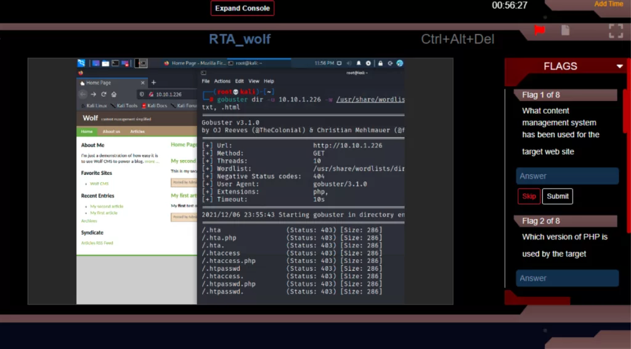Open the Articles RSS Feed link
This screenshot has height=349, width=631.
97,243
